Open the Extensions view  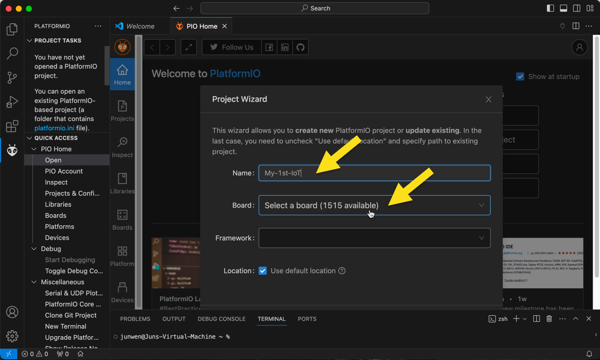[12, 126]
